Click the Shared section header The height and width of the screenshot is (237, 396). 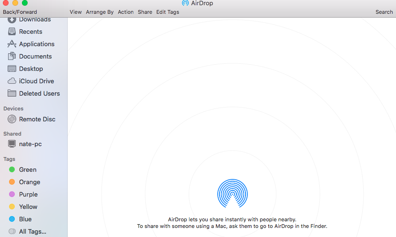[x=12, y=134]
